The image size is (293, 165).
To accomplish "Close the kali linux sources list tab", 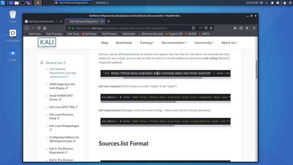I will (61, 22).
